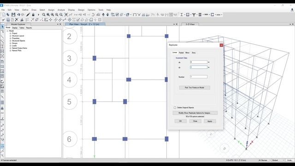Close the Replicate dialog with red X
The image size is (295, 166).
(221, 45)
